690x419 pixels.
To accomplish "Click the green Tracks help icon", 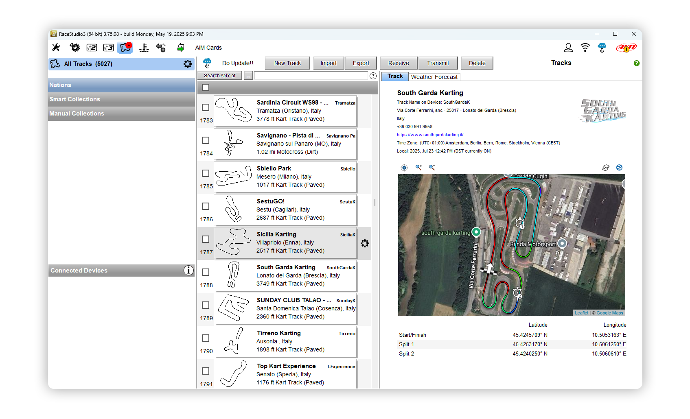I will (637, 63).
